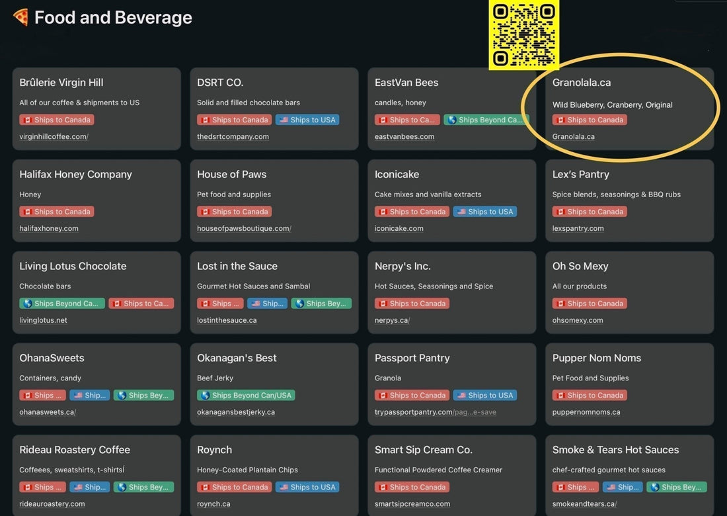Viewport: 727px width, 516px height.
Task: Open okanagansbestjerky.ca link
Action: click(x=235, y=412)
